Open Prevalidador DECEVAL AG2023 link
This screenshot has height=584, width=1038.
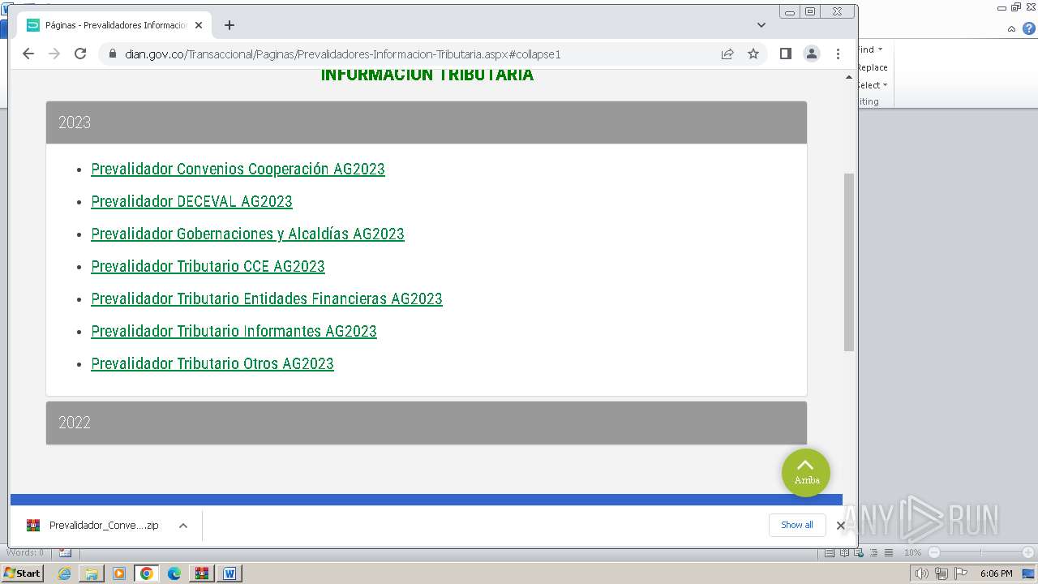[x=191, y=201]
